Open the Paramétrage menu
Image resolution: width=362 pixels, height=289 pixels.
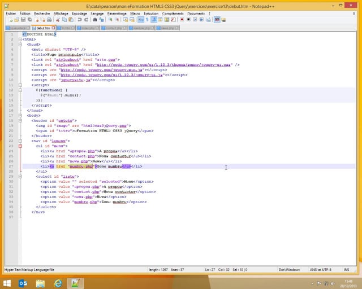coord(117,14)
